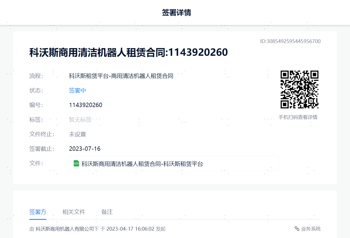
Task: Switch to the 相关文件 tab
Action: [x=74, y=212]
